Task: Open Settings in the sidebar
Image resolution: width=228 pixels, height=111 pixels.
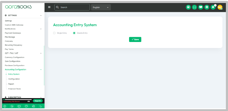Action: coord(8,21)
